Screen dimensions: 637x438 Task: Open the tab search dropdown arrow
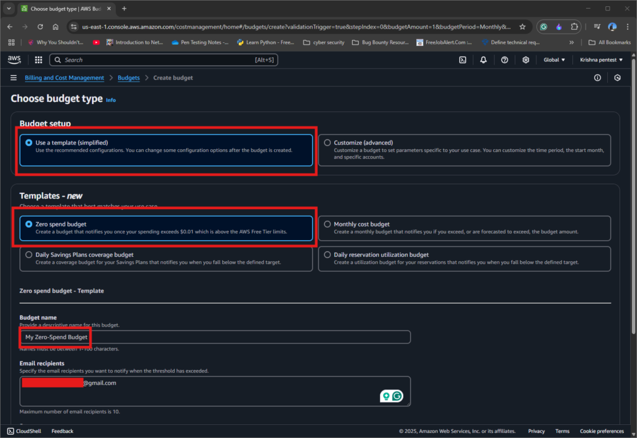coord(9,9)
